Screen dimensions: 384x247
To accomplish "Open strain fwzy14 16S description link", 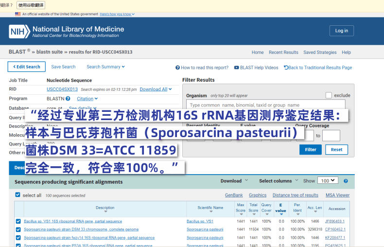I will tap(89, 238).
